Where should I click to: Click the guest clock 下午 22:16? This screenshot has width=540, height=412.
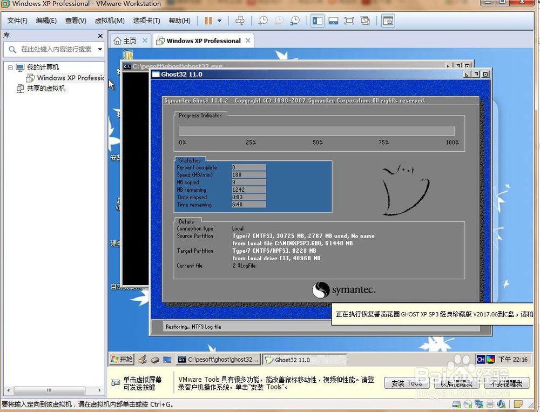click(513, 360)
